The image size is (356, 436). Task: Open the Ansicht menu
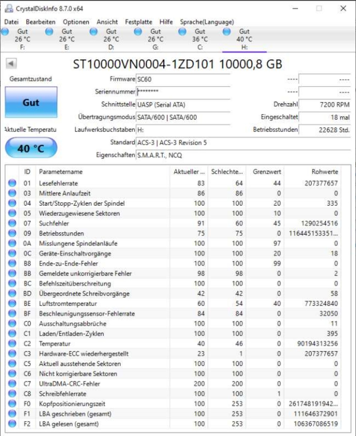[107, 22]
